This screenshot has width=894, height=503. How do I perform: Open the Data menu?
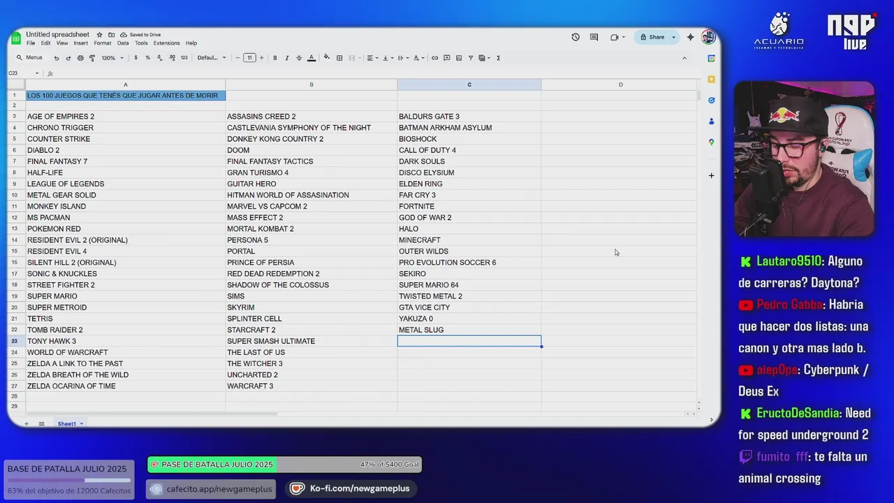(123, 43)
